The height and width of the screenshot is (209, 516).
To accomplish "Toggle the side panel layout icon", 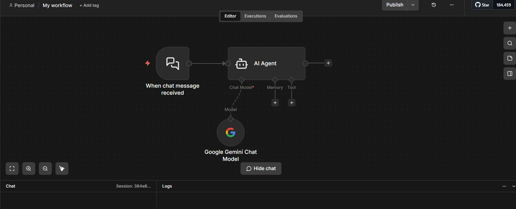I will 510,73.
